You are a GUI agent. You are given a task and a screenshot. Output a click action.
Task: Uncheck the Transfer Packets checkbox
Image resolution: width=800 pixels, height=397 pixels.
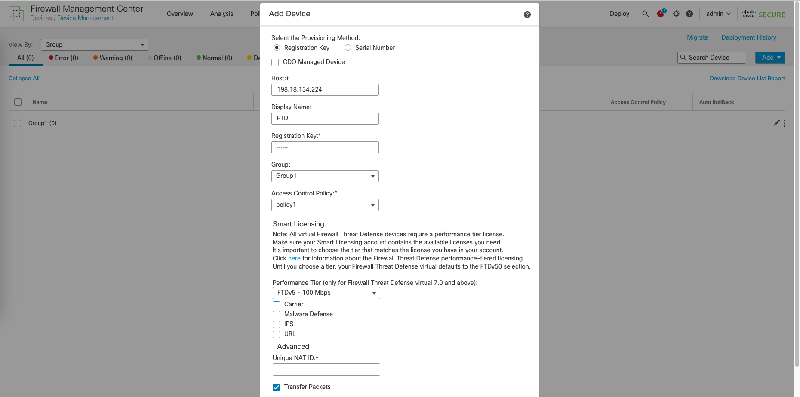pos(277,387)
